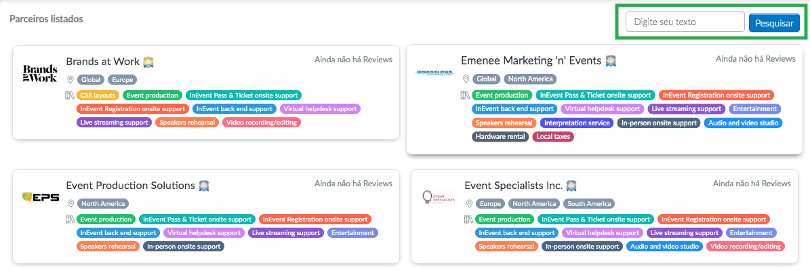Open the Event Production Solutions title
Image resolution: width=810 pixels, height=271 pixels.
pos(130,186)
